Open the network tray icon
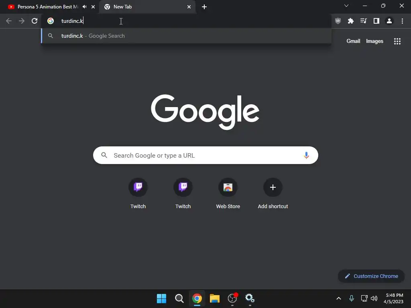This screenshot has height=308, width=411. [364, 298]
